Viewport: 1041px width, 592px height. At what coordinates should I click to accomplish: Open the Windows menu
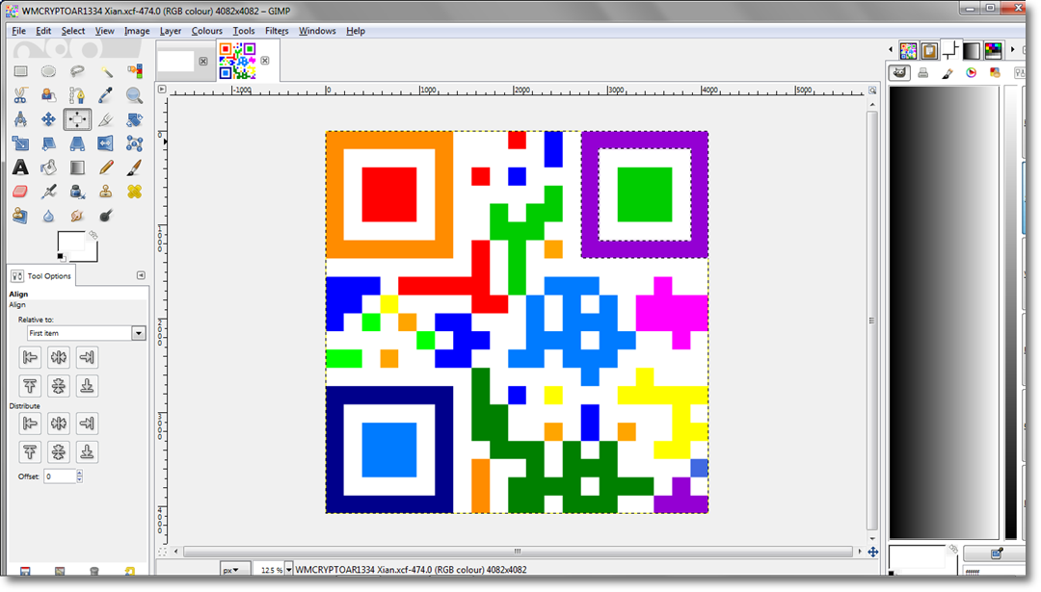tap(317, 31)
